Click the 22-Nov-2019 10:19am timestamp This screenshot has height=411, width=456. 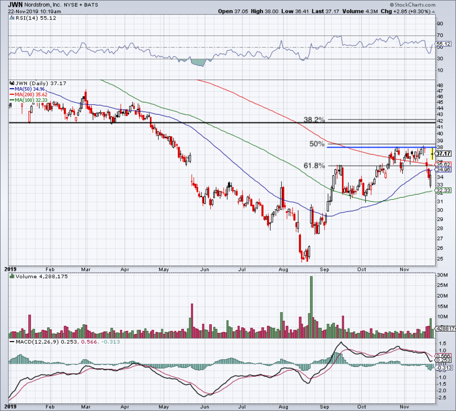pos(35,11)
